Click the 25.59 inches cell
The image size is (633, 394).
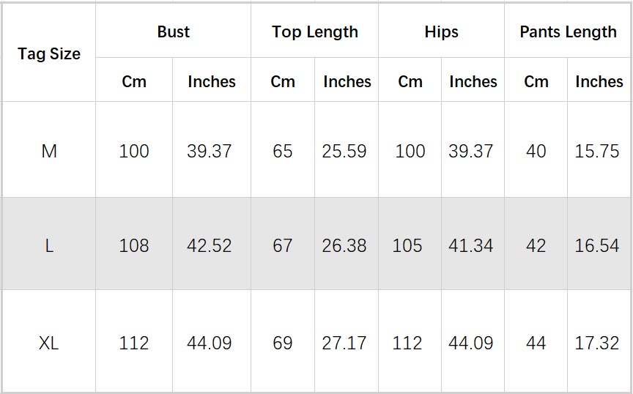344,151
